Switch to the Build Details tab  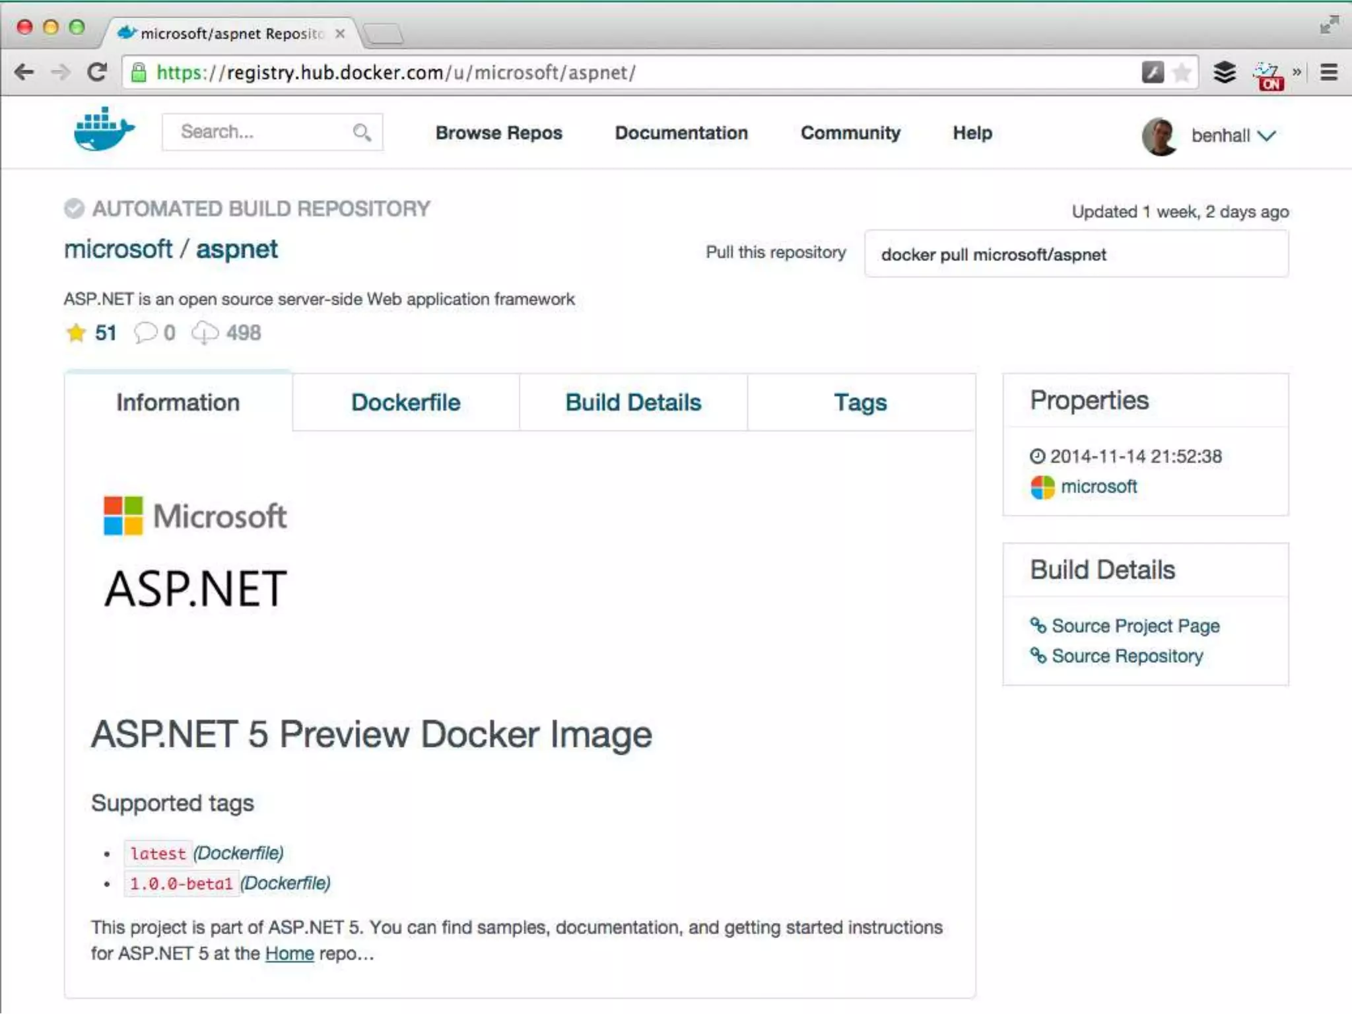click(634, 402)
